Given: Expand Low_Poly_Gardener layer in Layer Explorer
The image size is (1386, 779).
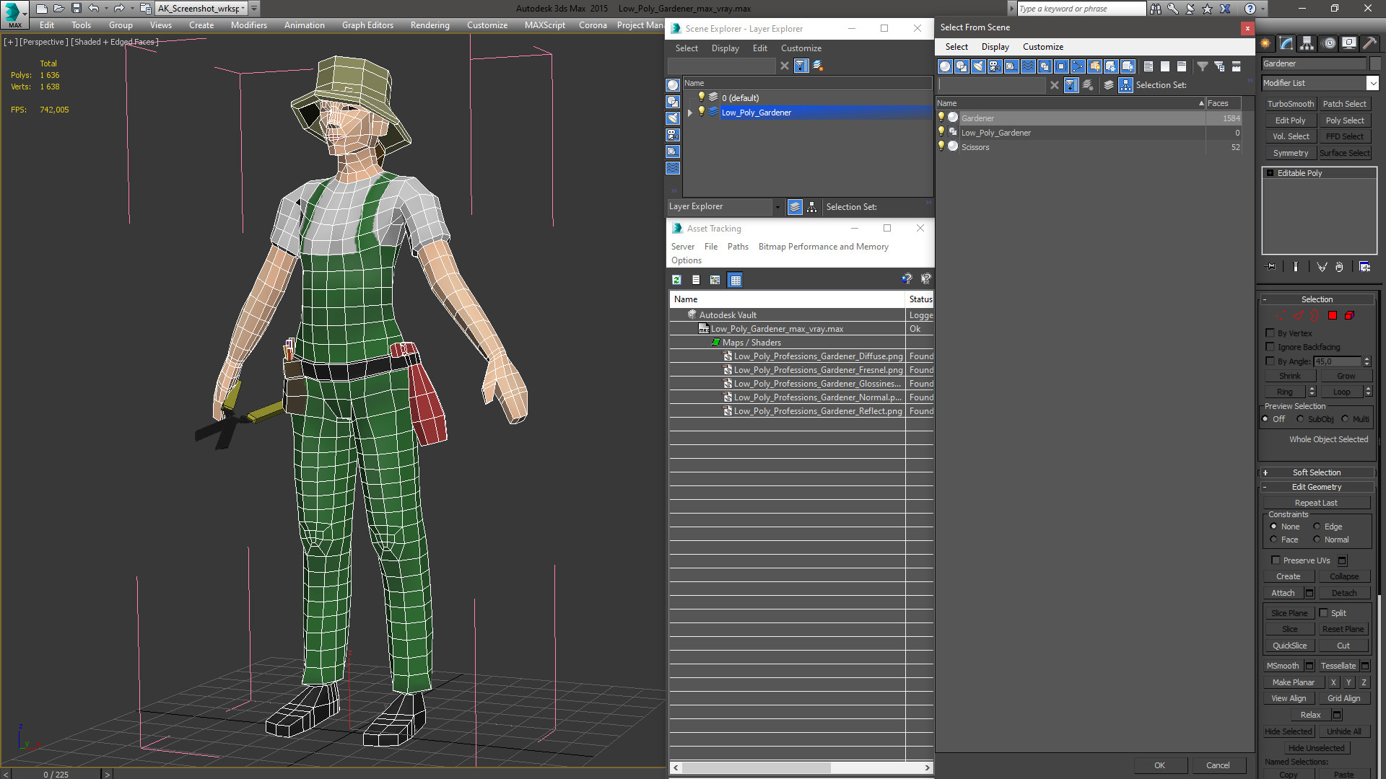Looking at the screenshot, I should 690,113.
